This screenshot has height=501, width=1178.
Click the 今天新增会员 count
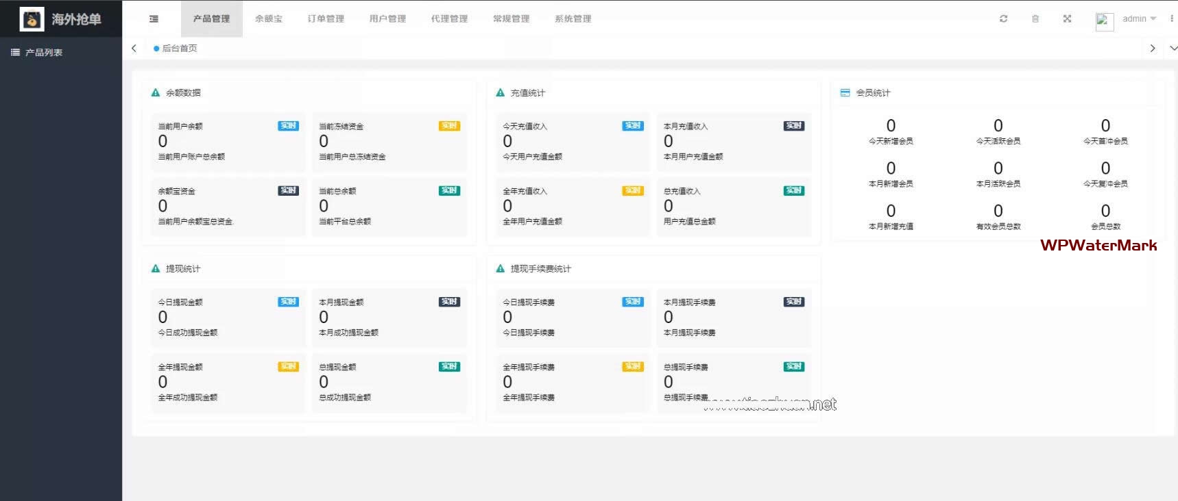pyautogui.click(x=891, y=126)
